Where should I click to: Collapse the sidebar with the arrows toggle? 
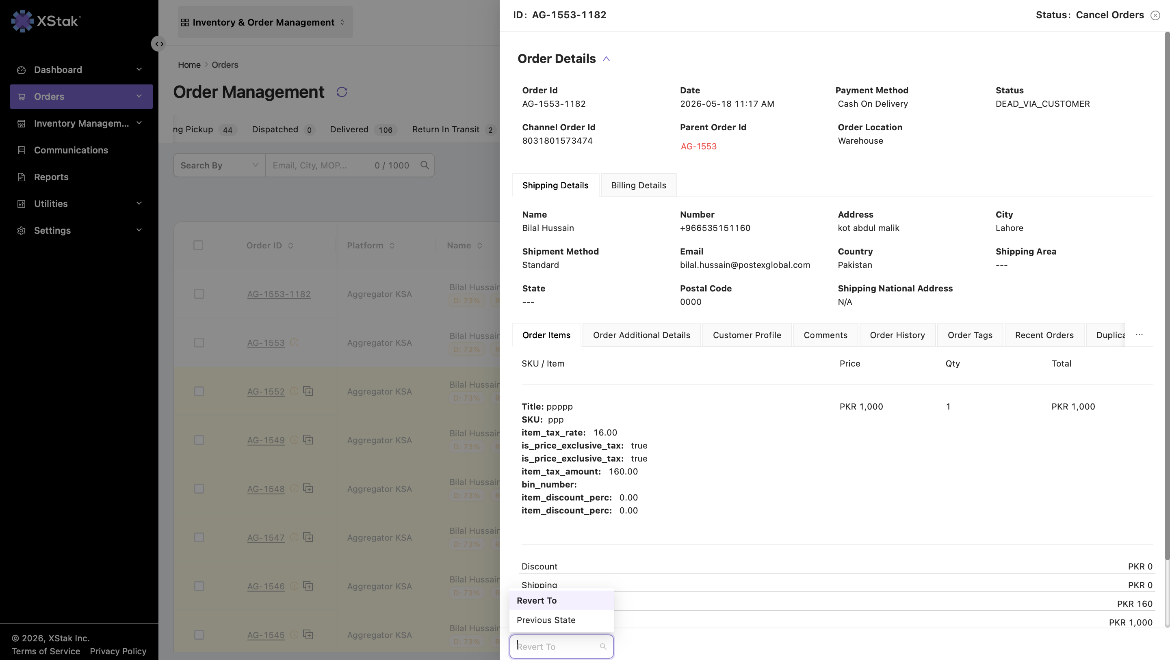[x=158, y=44]
